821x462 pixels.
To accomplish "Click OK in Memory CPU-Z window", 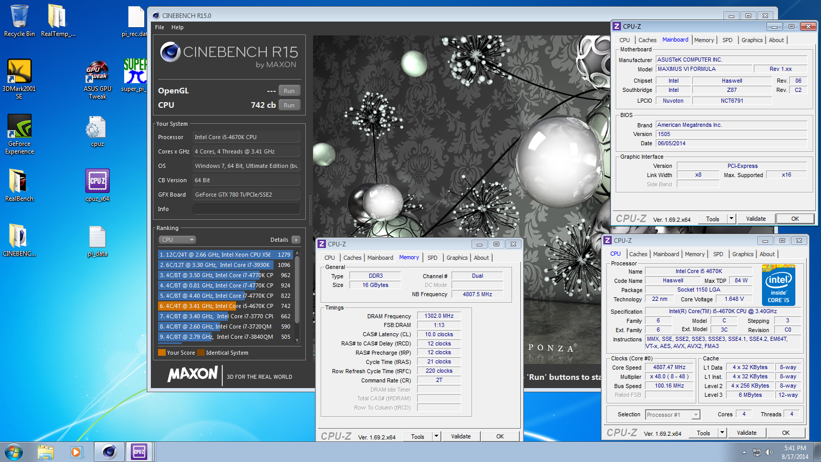I will (x=500, y=436).
